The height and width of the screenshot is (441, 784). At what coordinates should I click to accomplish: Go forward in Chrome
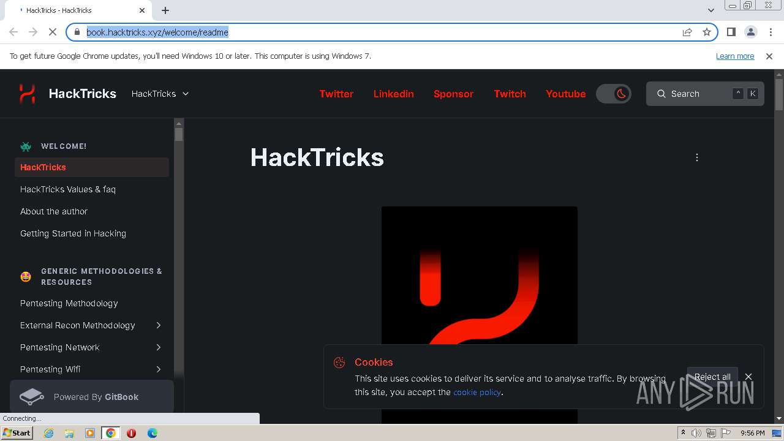33,32
